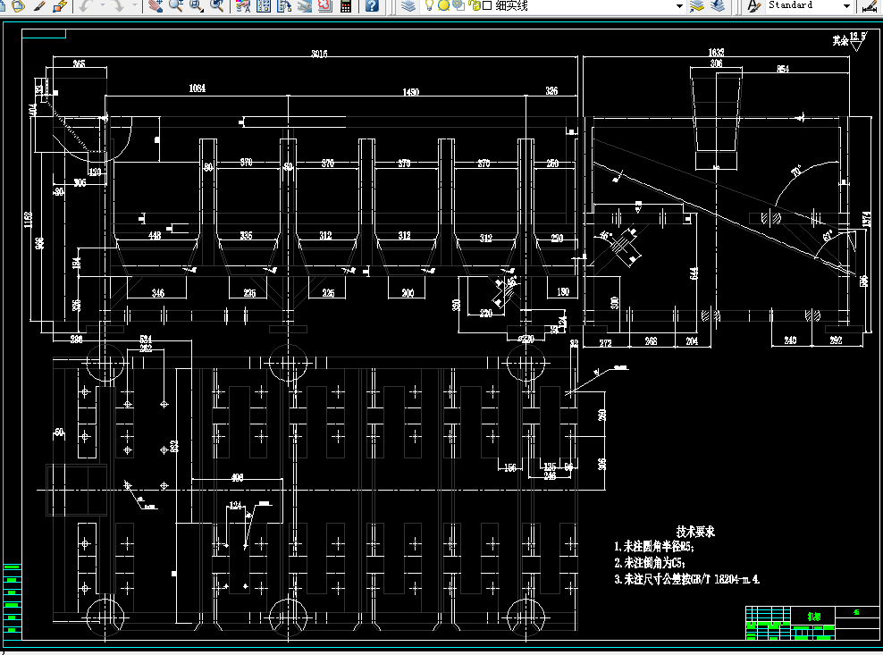The image size is (883, 655).
Task: Click Zoom Previous icon
Action: 216,5
